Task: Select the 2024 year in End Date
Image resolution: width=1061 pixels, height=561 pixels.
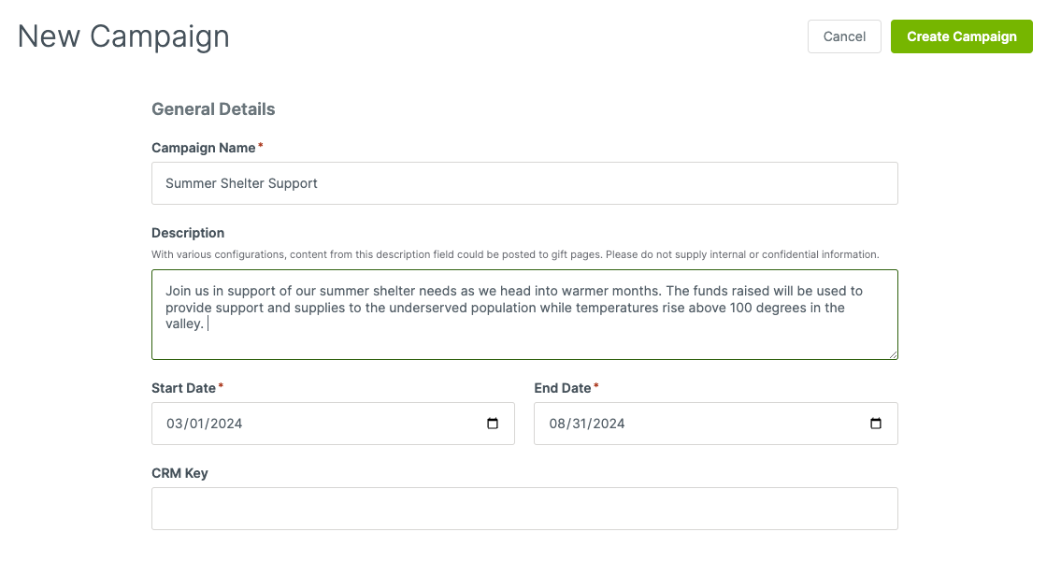Action: click(609, 424)
